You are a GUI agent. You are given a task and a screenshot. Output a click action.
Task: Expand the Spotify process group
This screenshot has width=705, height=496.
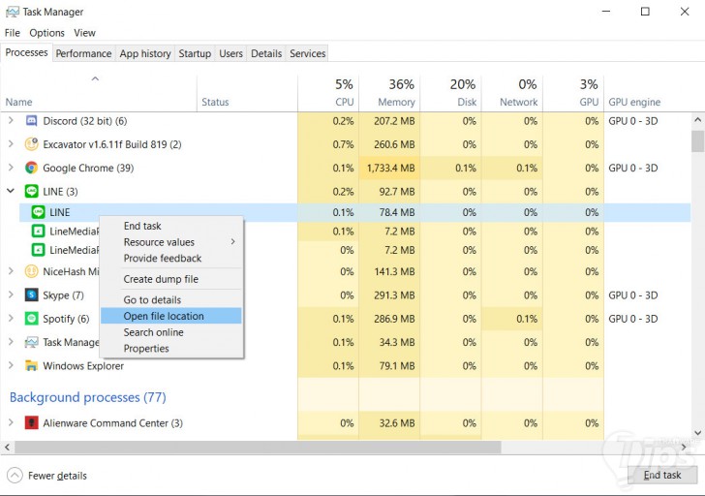click(x=11, y=318)
